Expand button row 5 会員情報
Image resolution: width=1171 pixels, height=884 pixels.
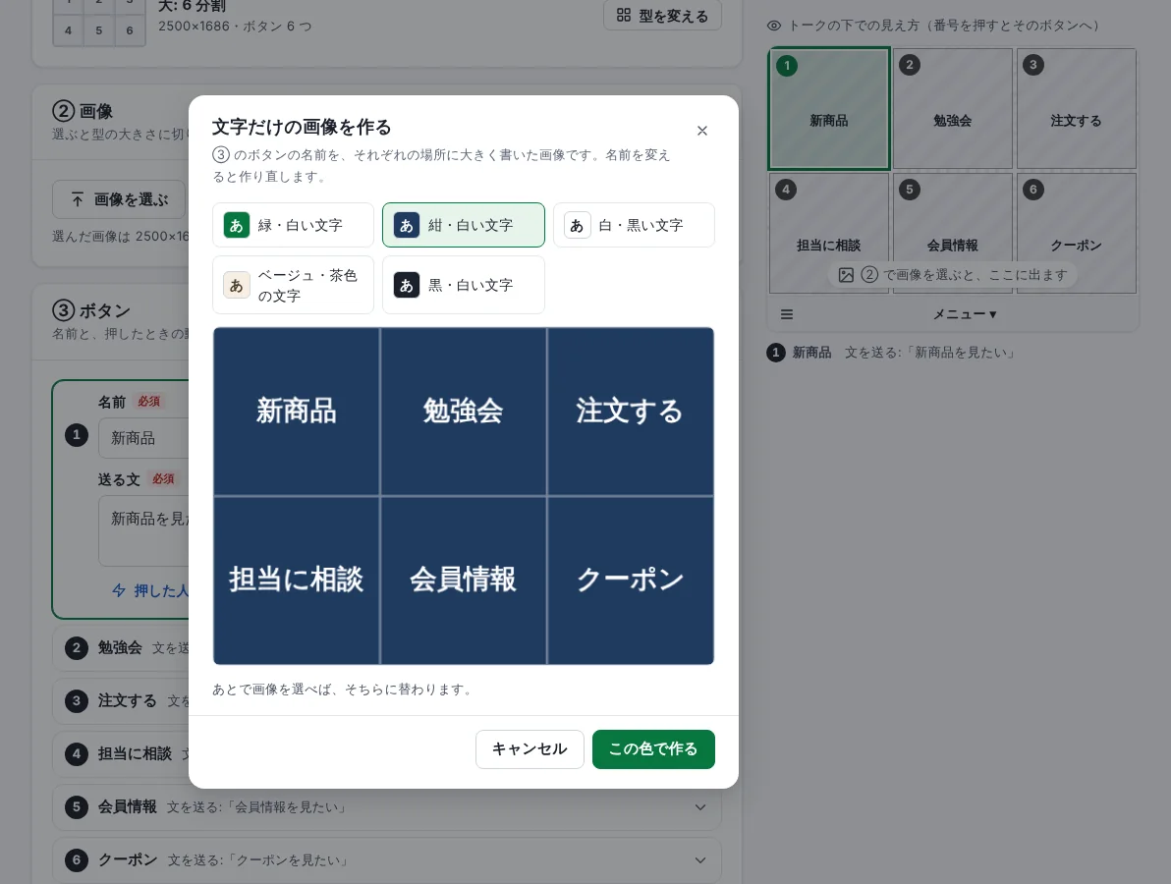[387, 807]
